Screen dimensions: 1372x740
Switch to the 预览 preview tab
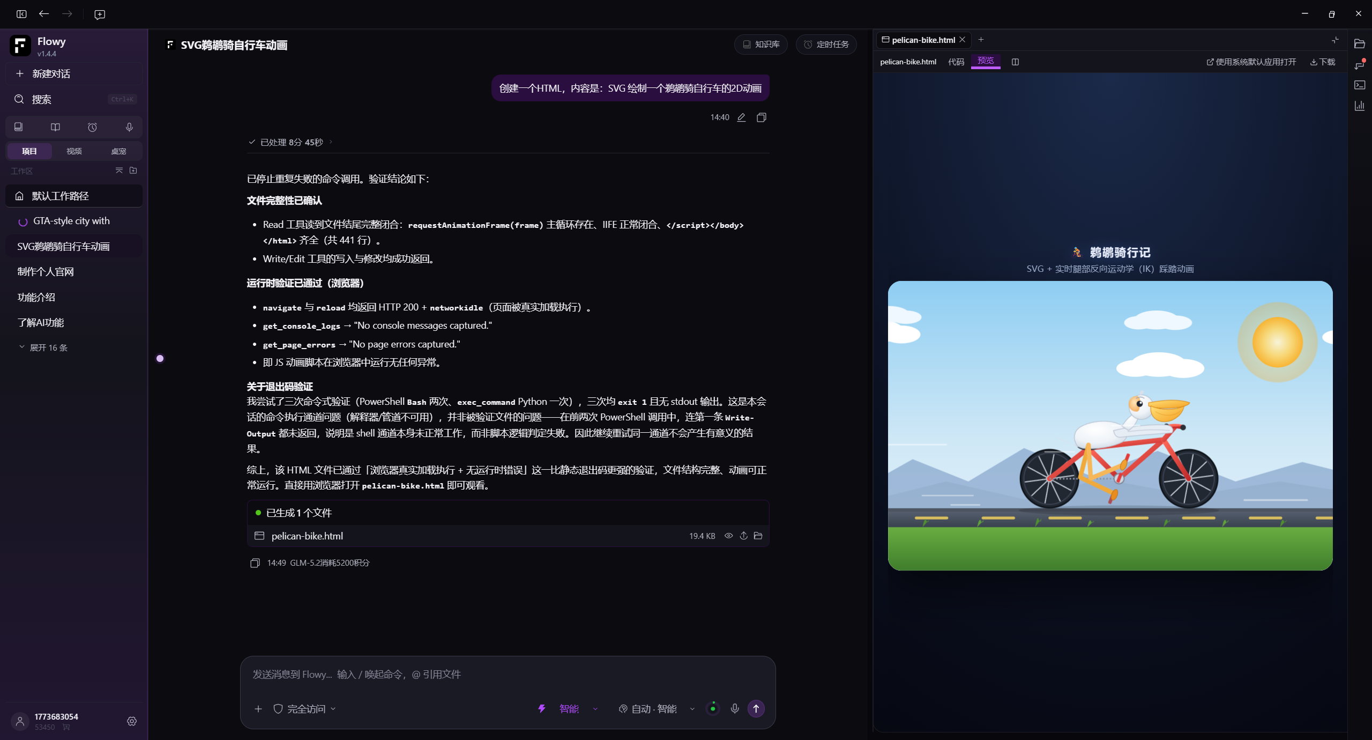tap(986, 61)
